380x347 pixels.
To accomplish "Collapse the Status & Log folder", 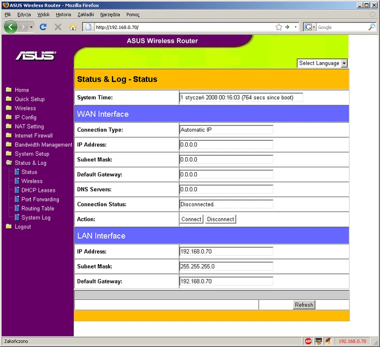I will pyautogui.click(x=30, y=163).
